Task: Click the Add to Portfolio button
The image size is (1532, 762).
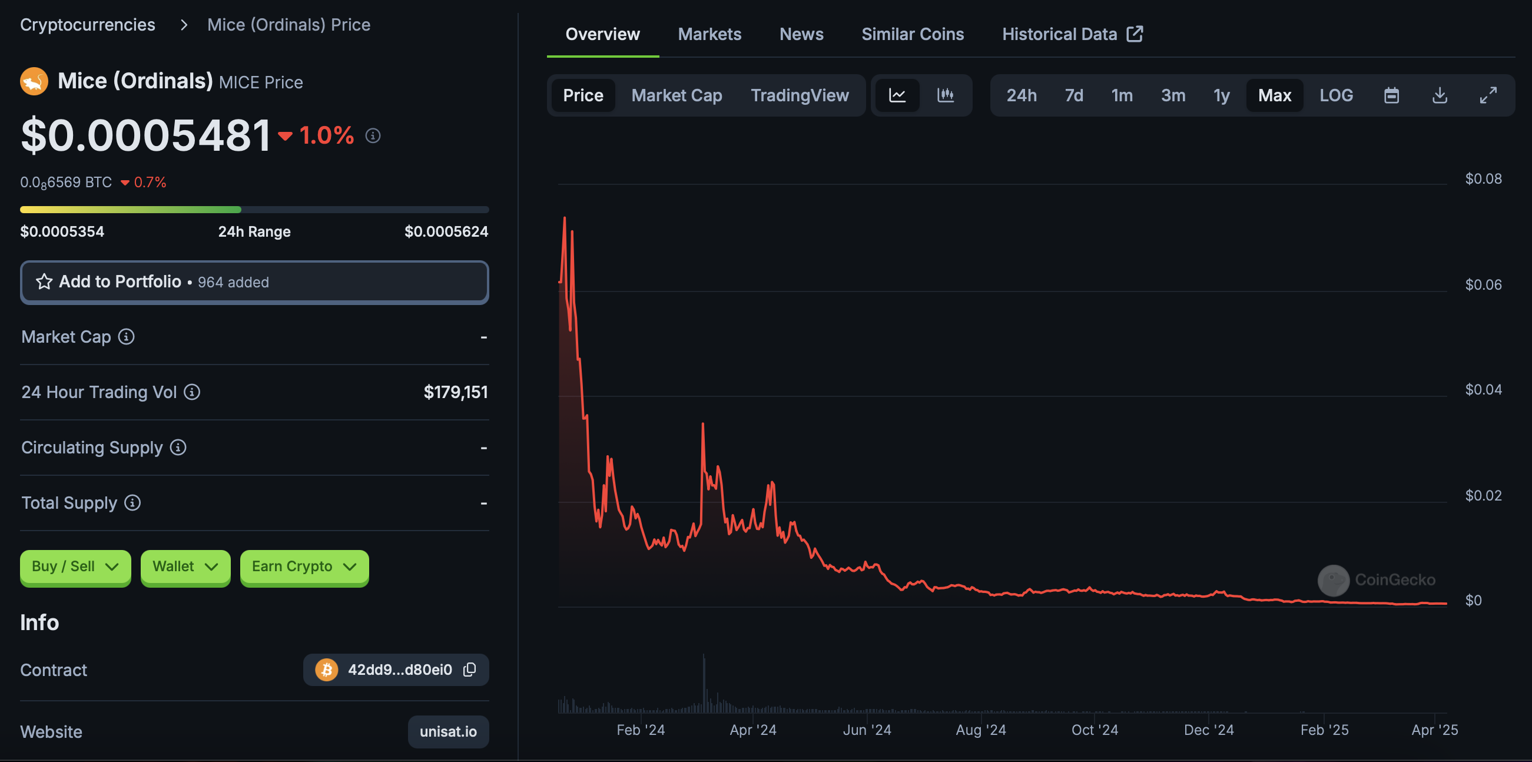Action: coord(254,282)
